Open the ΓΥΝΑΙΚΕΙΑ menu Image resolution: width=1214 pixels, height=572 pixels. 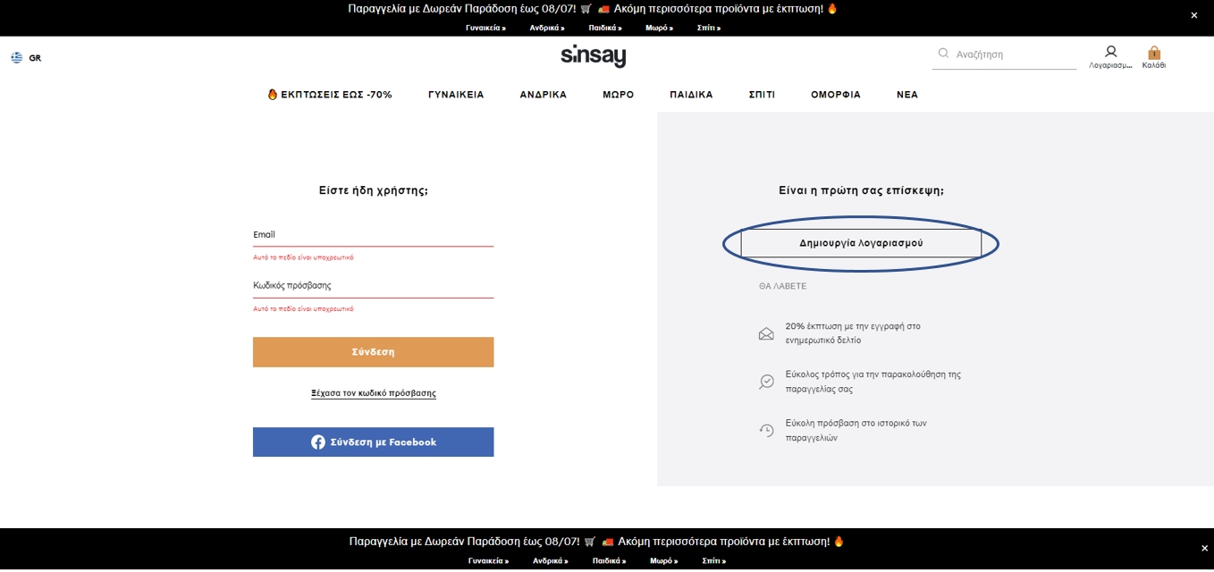point(456,95)
